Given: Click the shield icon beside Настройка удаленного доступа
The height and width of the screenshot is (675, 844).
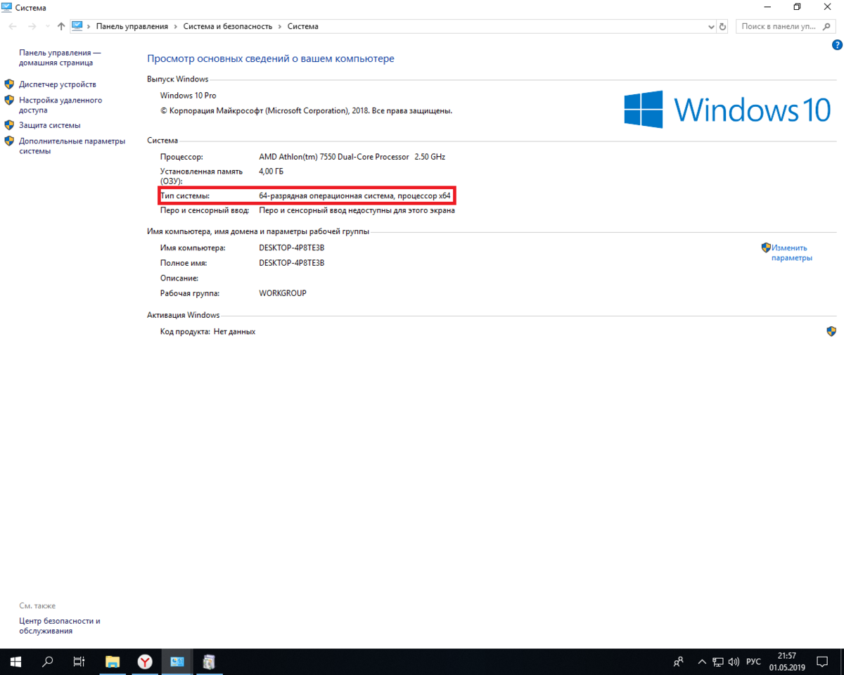Looking at the screenshot, I should (9, 101).
